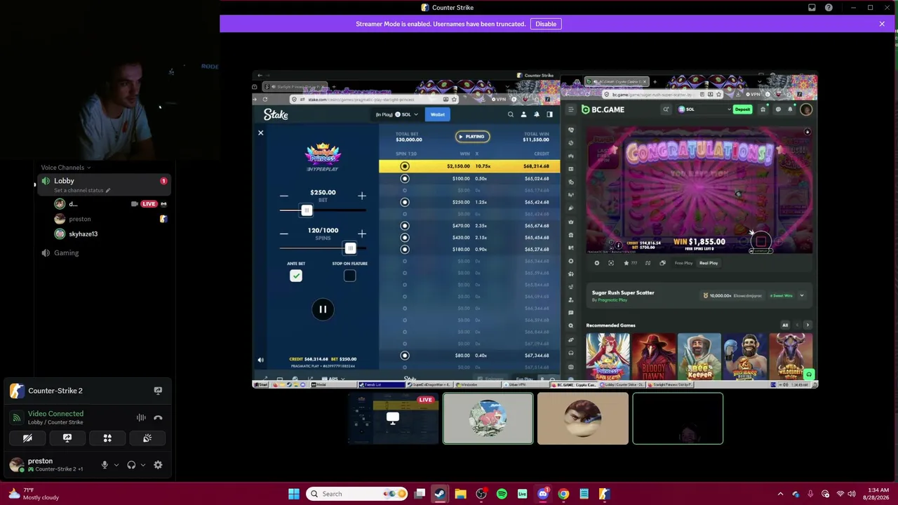Click the Wallet button on Stake

click(438, 114)
